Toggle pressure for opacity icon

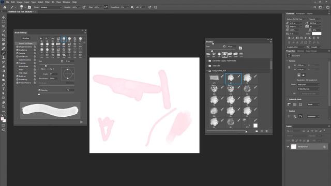pyautogui.click(x=84, y=7)
